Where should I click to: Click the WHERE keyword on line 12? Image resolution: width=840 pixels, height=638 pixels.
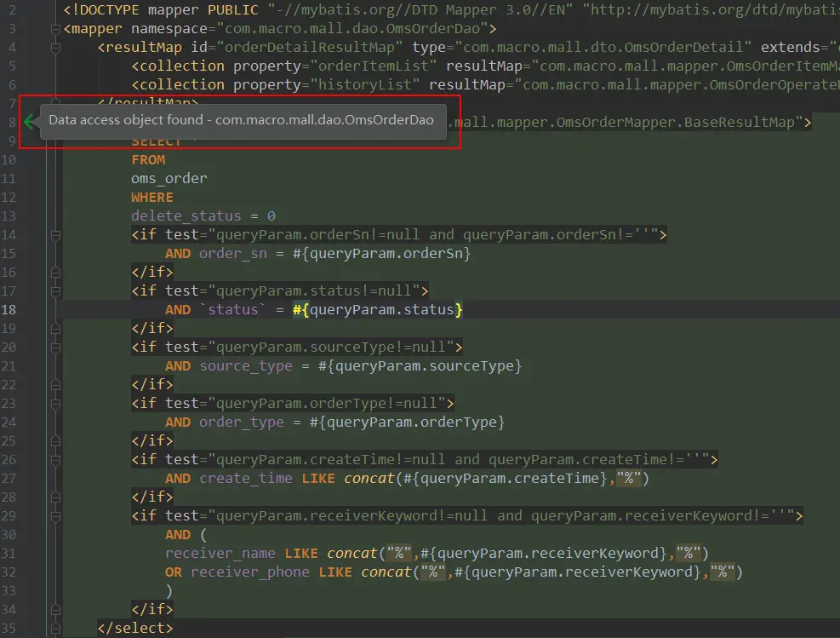[x=152, y=198]
